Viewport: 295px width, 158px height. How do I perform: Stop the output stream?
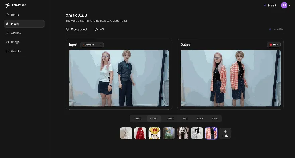tap(274, 45)
